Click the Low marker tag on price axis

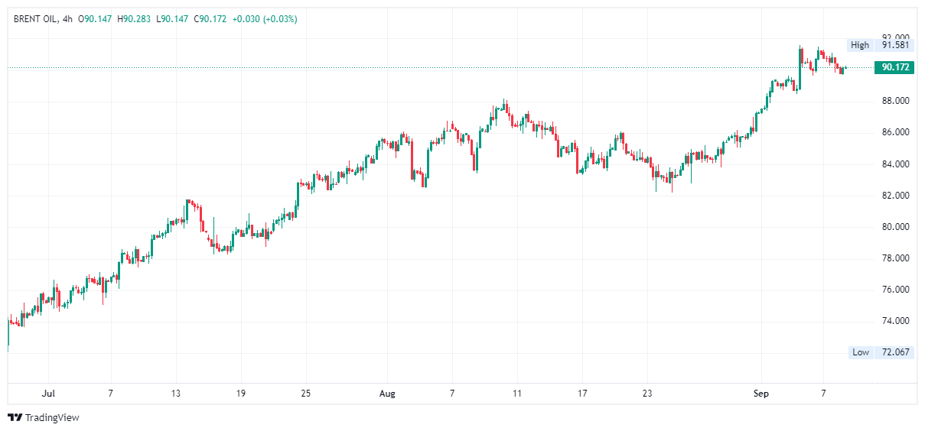(x=860, y=352)
